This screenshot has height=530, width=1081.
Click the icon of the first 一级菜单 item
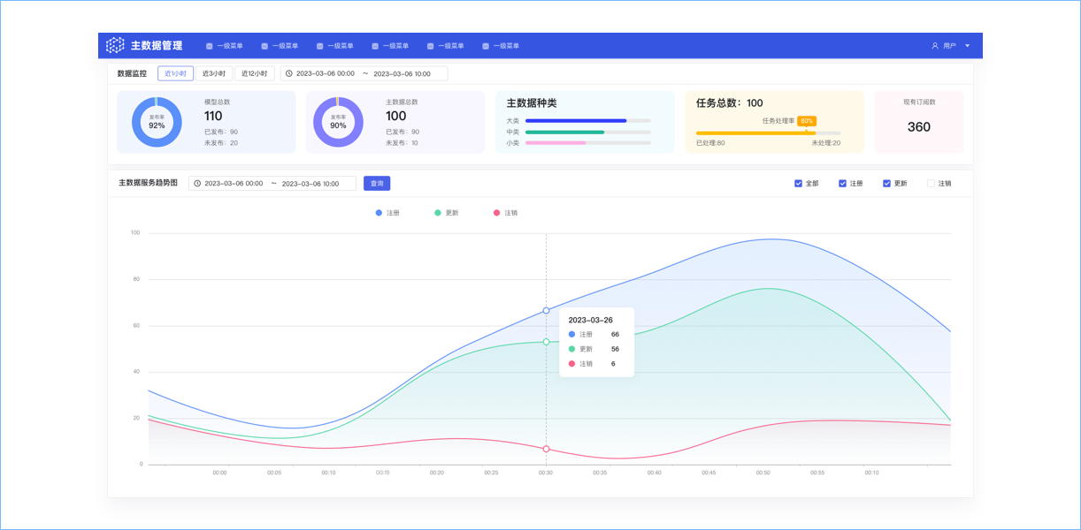tap(210, 46)
